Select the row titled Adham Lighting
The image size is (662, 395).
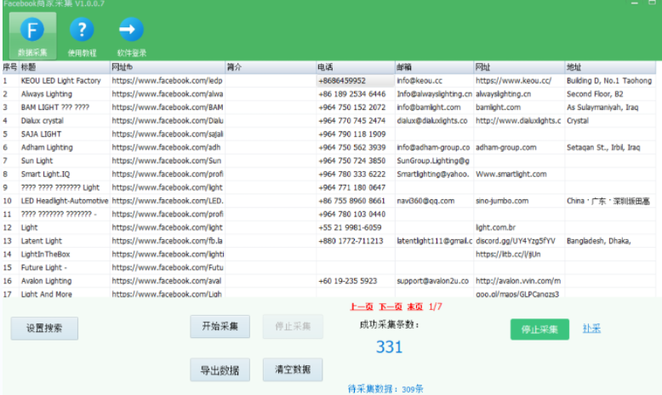coord(329,147)
